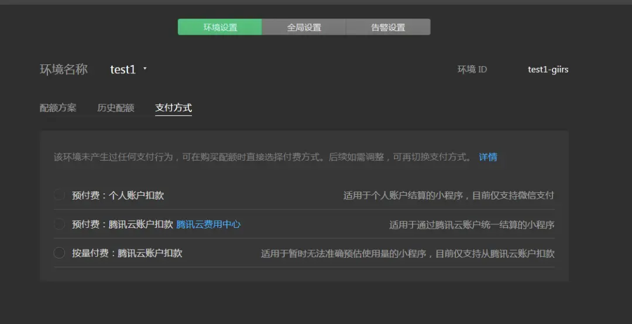Click the notice 该环境未产生过任何支付行为
The width and height of the screenshot is (632, 324).
[114, 157]
